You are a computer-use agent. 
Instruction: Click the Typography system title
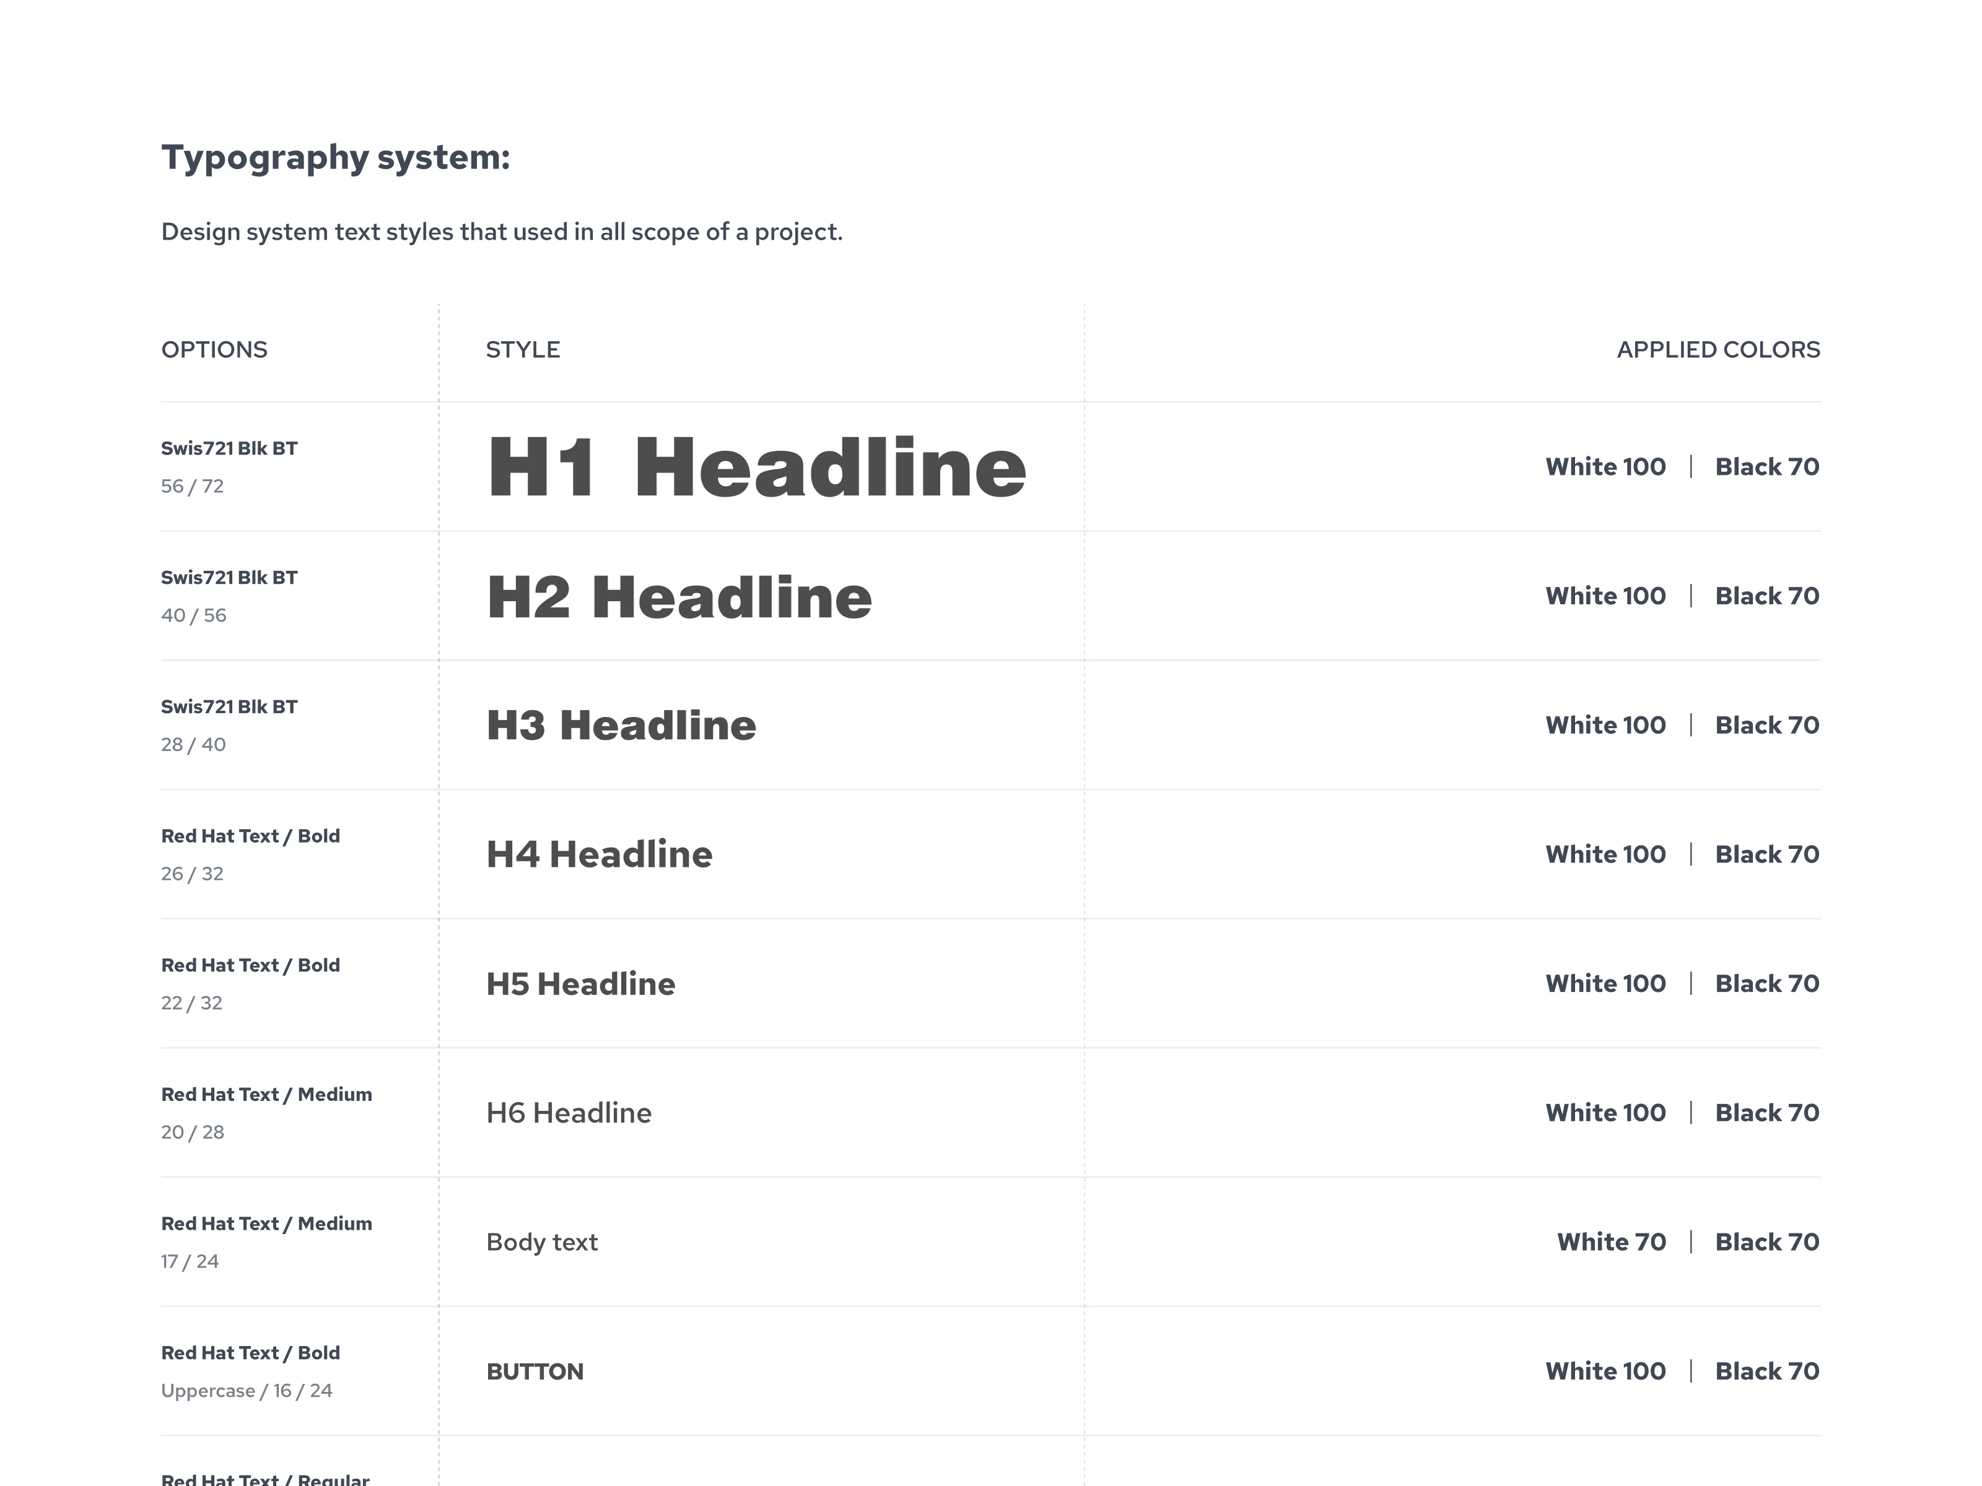(x=335, y=158)
